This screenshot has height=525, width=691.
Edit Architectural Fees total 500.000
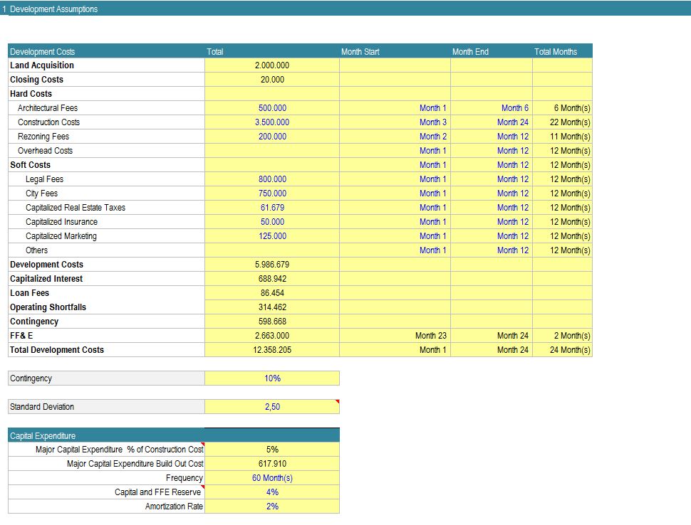[272, 108]
